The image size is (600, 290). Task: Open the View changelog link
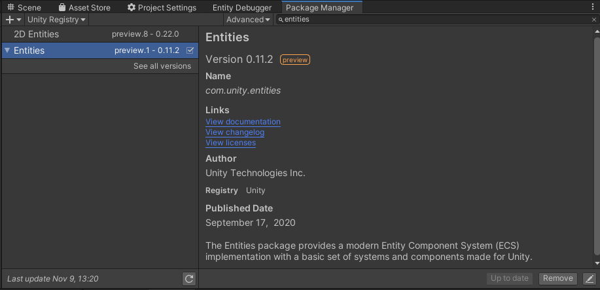235,132
